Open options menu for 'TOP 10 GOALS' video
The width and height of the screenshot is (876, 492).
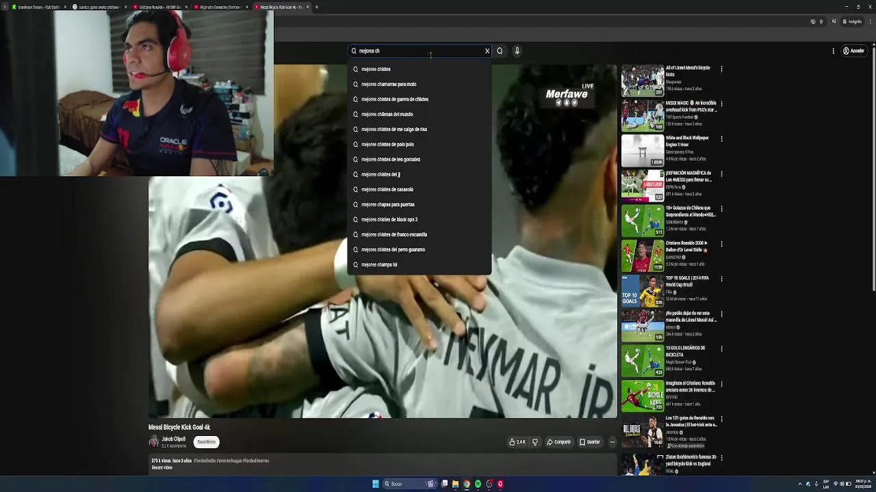point(721,279)
